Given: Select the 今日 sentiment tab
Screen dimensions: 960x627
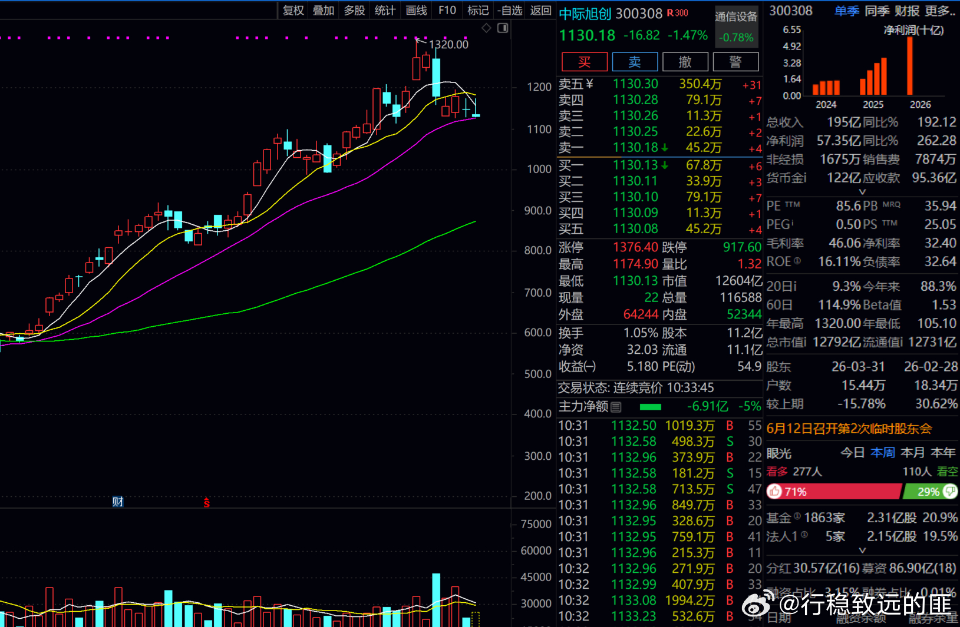Looking at the screenshot, I should click(x=852, y=453).
